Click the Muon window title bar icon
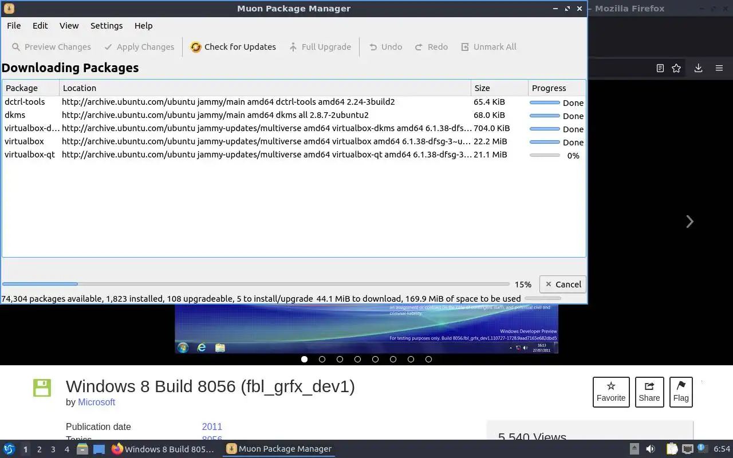The width and height of the screenshot is (733, 458). click(x=9, y=9)
